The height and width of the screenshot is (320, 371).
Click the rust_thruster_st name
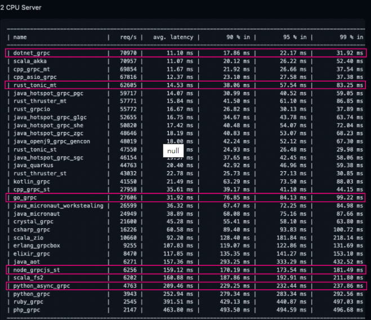[x=40, y=174]
